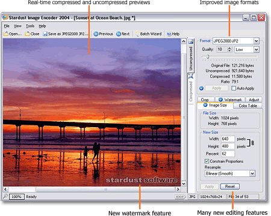
Task: Click the Quality spinner arrows
Action: [229, 49]
